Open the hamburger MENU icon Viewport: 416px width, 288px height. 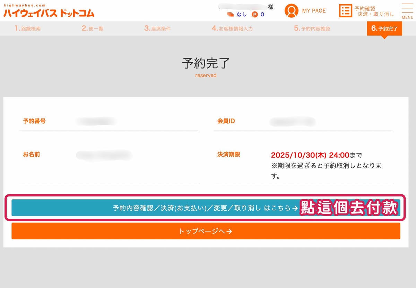[x=407, y=11]
